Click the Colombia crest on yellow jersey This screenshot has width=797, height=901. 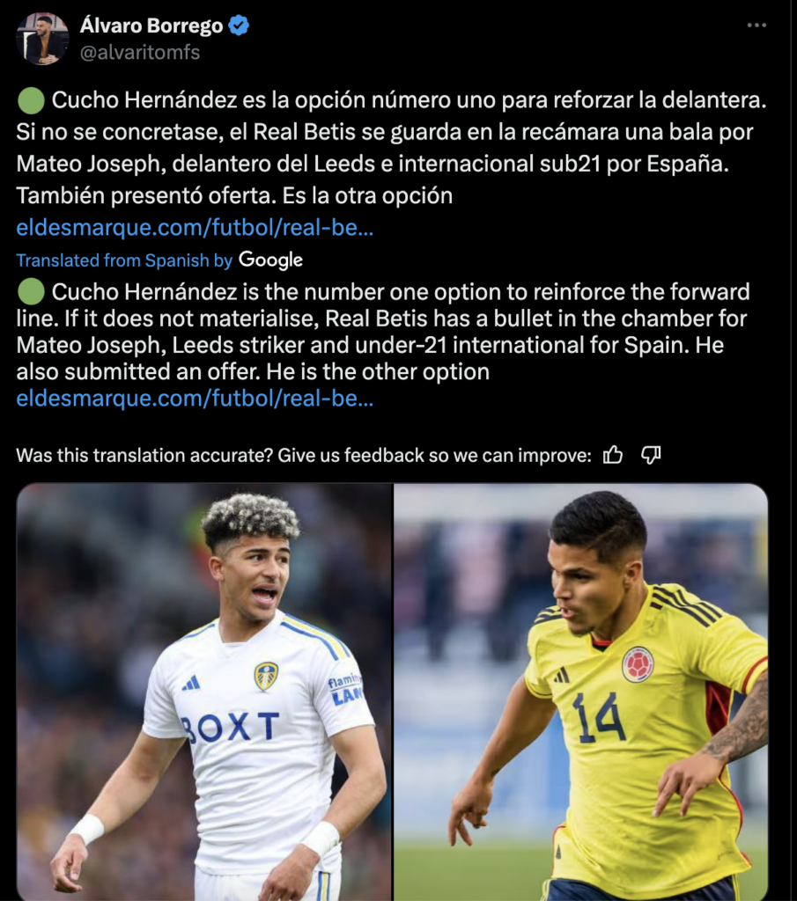pyautogui.click(x=637, y=664)
